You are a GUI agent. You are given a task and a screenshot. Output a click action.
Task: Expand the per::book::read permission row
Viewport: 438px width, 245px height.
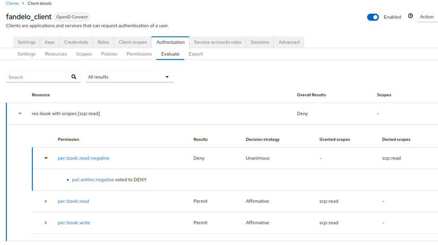(46, 202)
